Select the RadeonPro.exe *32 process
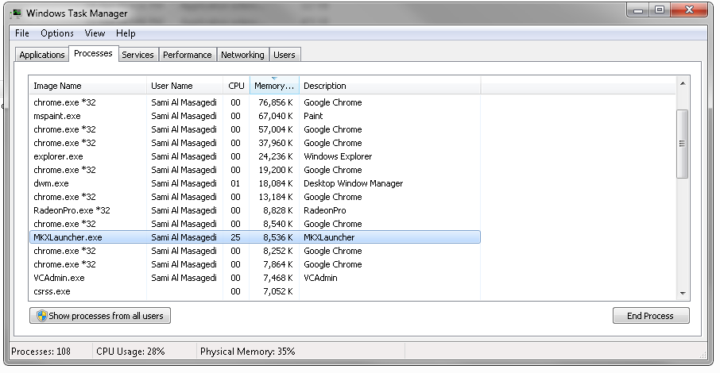720x373 pixels. pyautogui.click(x=255, y=210)
